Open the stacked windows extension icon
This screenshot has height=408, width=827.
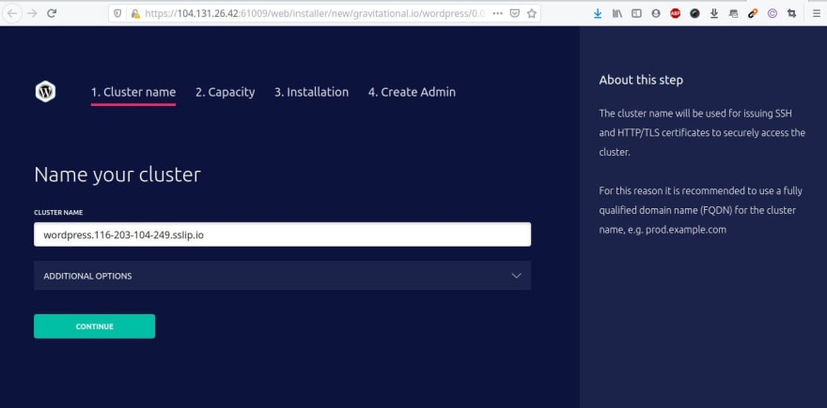(x=733, y=14)
